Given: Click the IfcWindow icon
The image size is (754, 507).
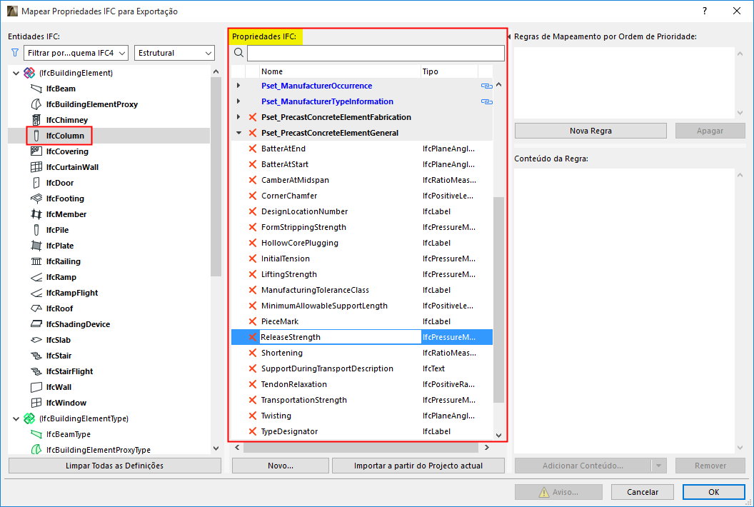Looking at the screenshot, I should pyautogui.click(x=36, y=403).
